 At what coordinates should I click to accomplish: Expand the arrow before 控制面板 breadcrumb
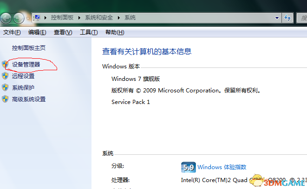[46, 18]
